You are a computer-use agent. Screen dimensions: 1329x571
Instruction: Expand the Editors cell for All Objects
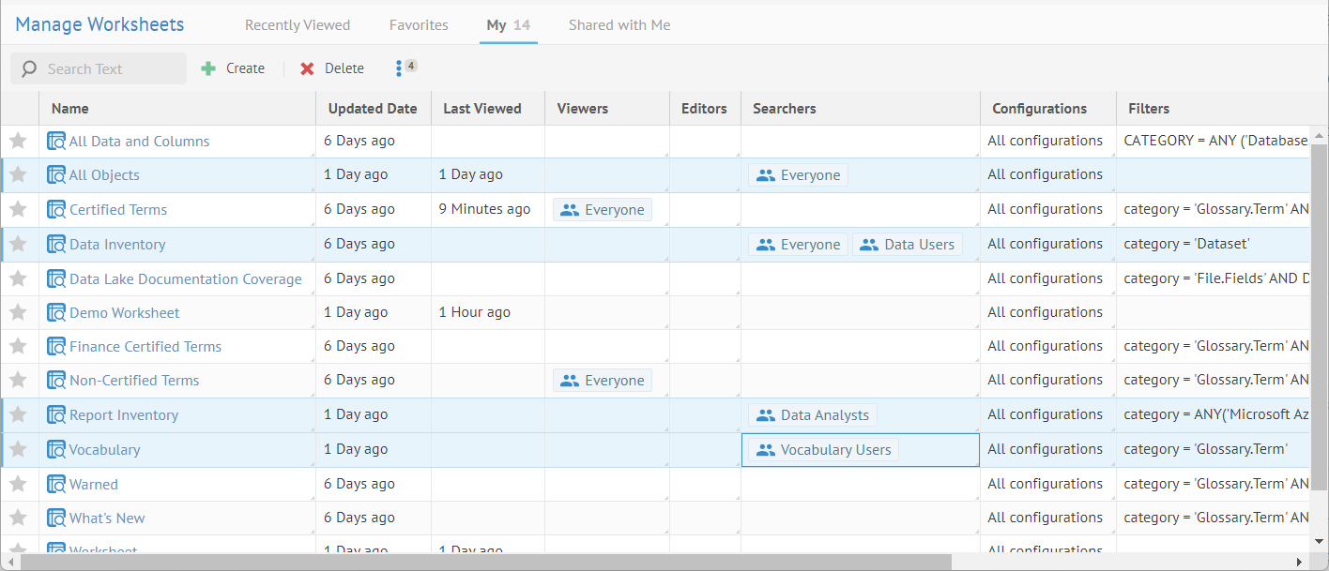[x=705, y=175]
